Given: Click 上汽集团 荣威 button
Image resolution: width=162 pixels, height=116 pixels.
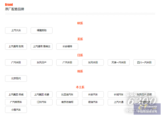Looking at the screenshot, I should click(16, 94).
